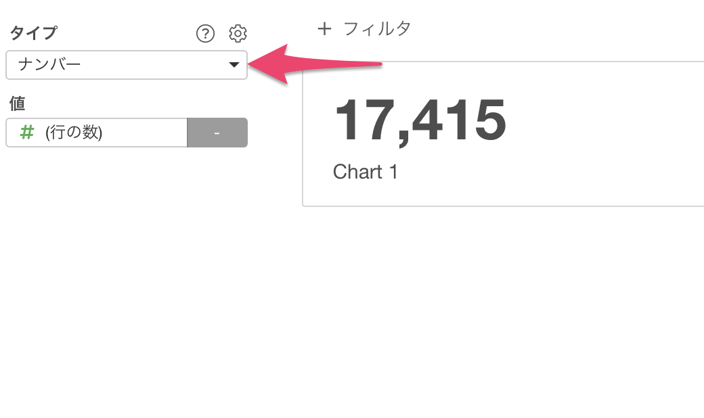Click the plus icon beside フィルタ
Image resolution: width=704 pixels, height=418 pixels.
click(x=324, y=29)
